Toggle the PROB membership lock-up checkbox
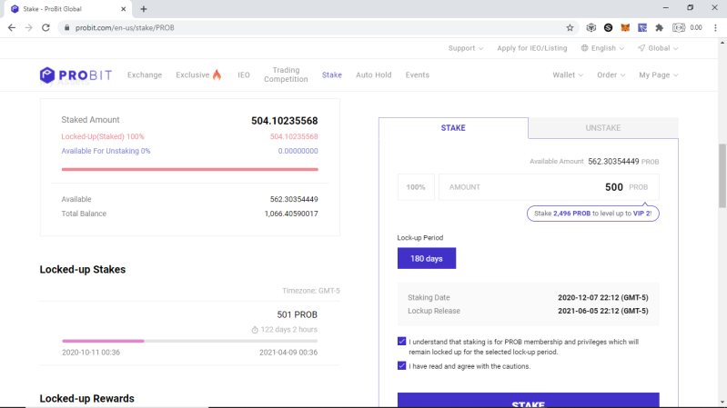This screenshot has height=408, width=727. pyautogui.click(x=401, y=342)
